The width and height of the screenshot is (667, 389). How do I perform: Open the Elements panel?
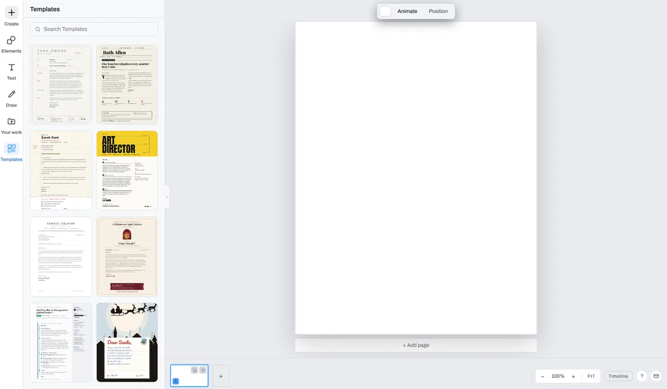11,43
